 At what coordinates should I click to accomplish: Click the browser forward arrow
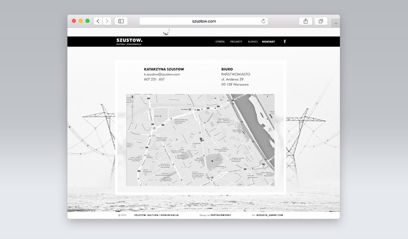[x=107, y=21]
